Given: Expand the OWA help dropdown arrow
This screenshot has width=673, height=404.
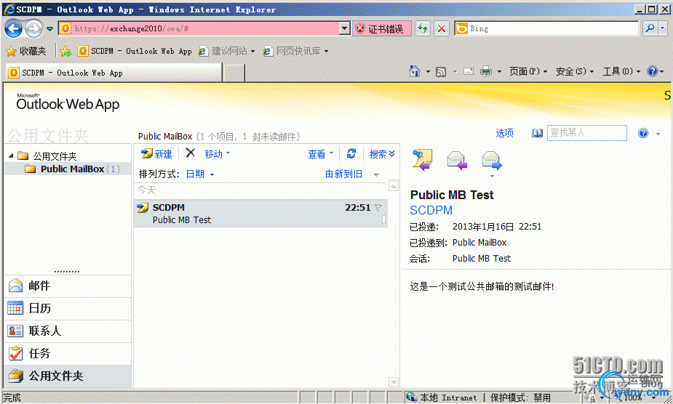Looking at the screenshot, I should click(658, 134).
